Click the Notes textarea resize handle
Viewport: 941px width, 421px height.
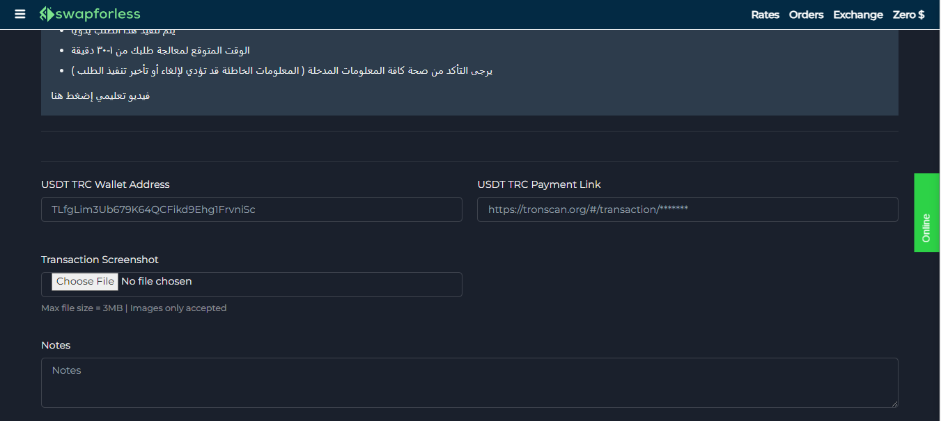pyautogui.click(x=896, y=404)
